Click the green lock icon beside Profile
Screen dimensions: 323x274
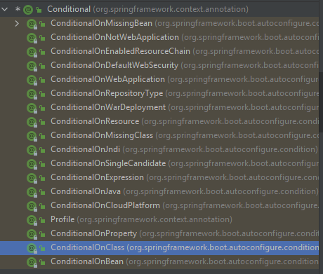[x=42, y=220]
